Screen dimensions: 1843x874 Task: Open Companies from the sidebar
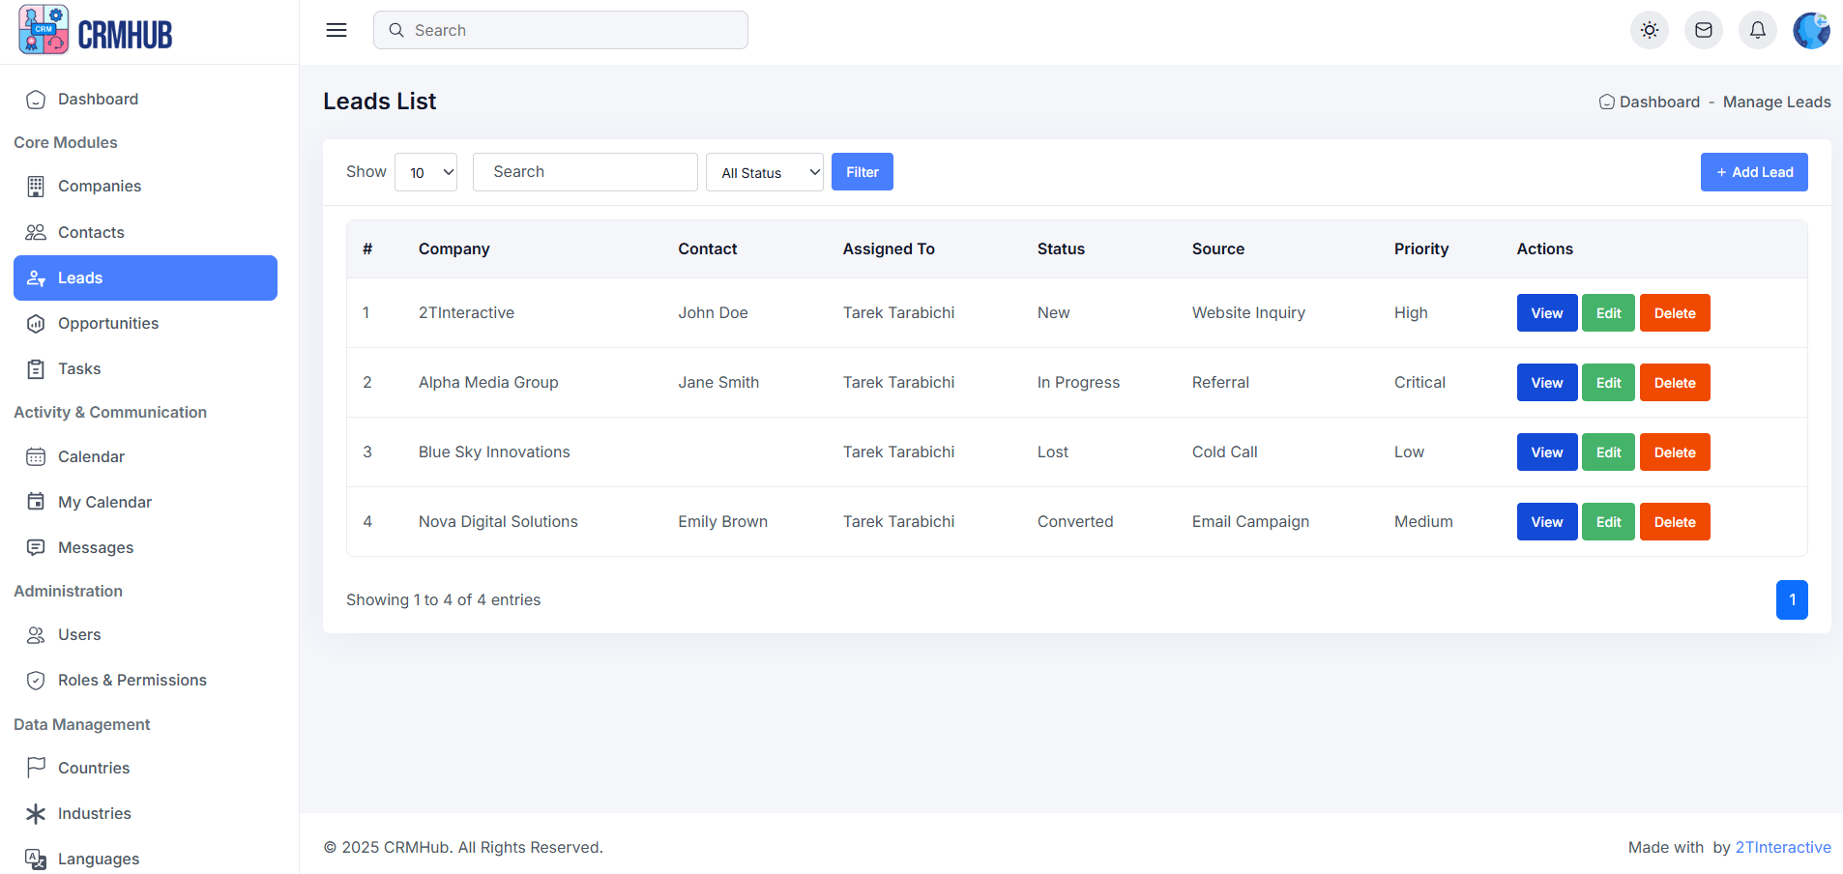coord(99,186)
